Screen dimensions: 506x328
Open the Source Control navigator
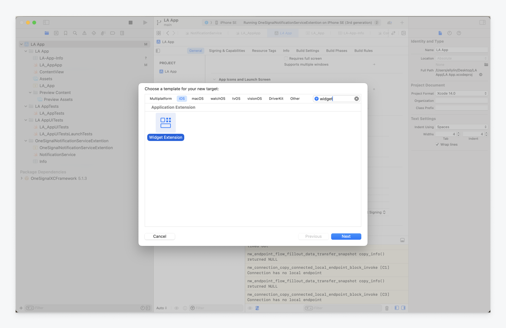pyautogui.click(x=56, y=33)
